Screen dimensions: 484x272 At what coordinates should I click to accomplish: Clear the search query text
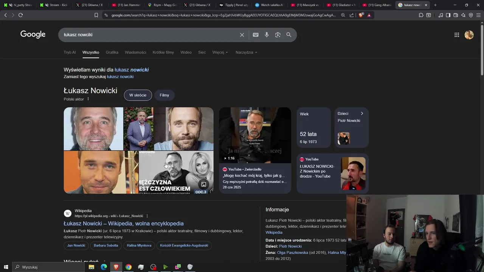[x=242, y=35]
